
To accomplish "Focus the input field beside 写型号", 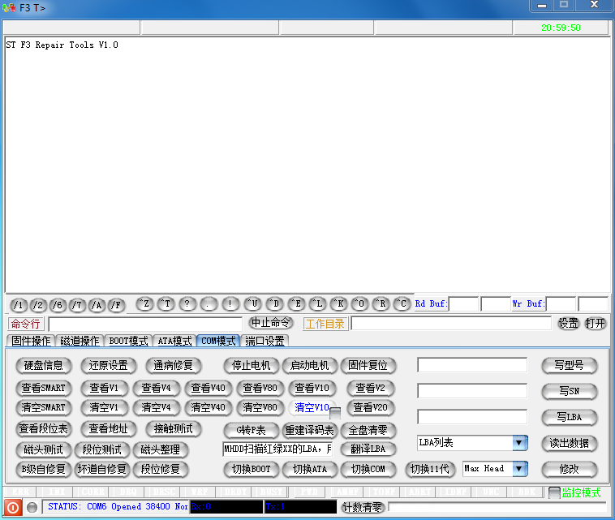I will tap(472, 365).
